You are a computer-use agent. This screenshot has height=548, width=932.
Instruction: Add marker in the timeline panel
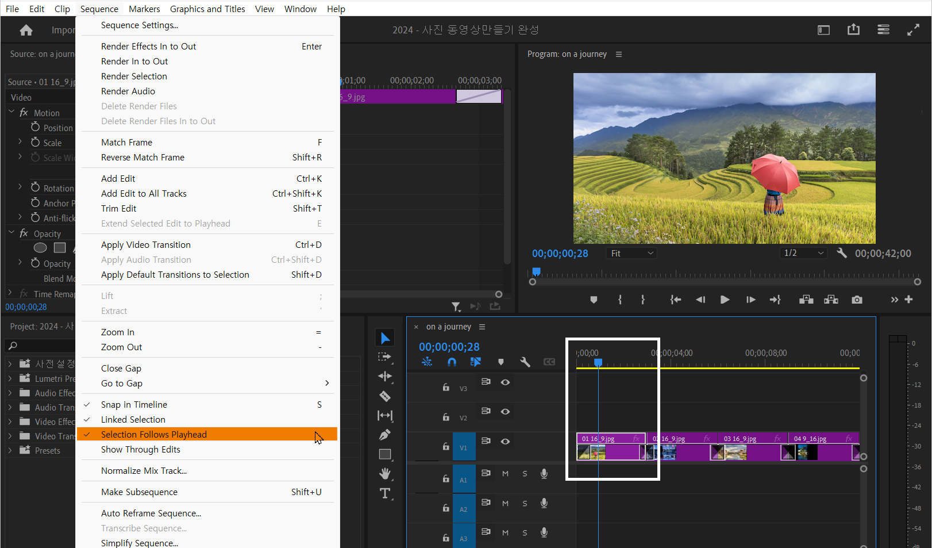pos(501,362)
